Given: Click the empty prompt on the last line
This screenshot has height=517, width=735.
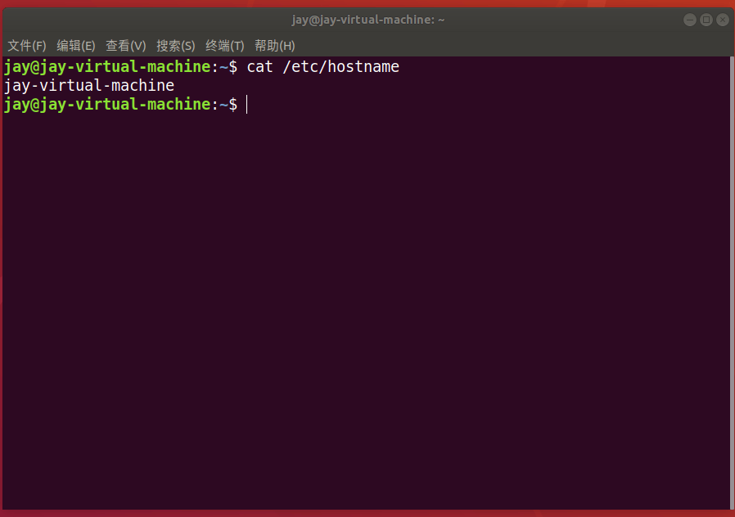Looking at the screenshot, I should pyautogui.click(x=120, y=105).
